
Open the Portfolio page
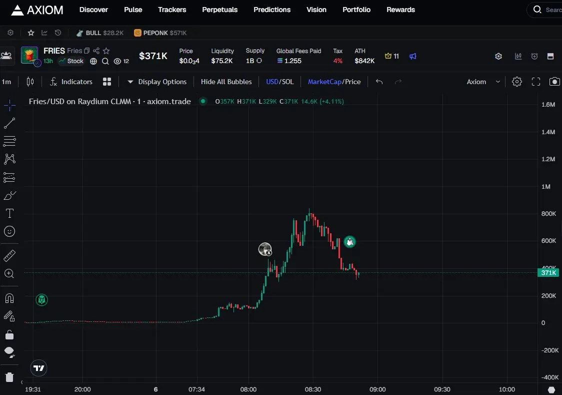pyautogui.click(x=356, y=10)
